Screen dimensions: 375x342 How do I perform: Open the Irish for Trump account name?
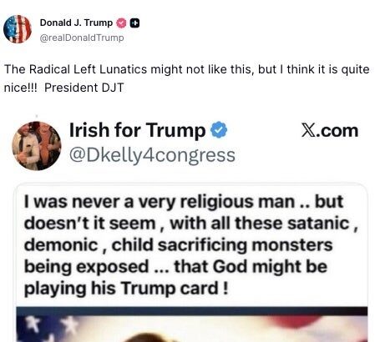(137, 130)
